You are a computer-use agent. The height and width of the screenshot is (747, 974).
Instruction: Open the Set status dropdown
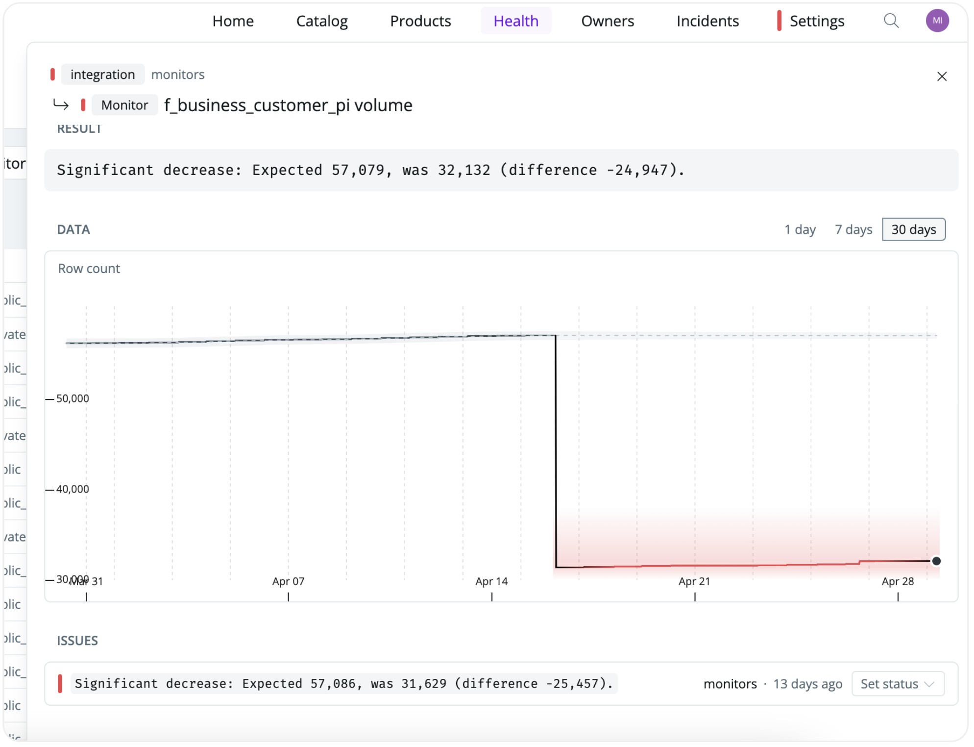coord(897,683)
